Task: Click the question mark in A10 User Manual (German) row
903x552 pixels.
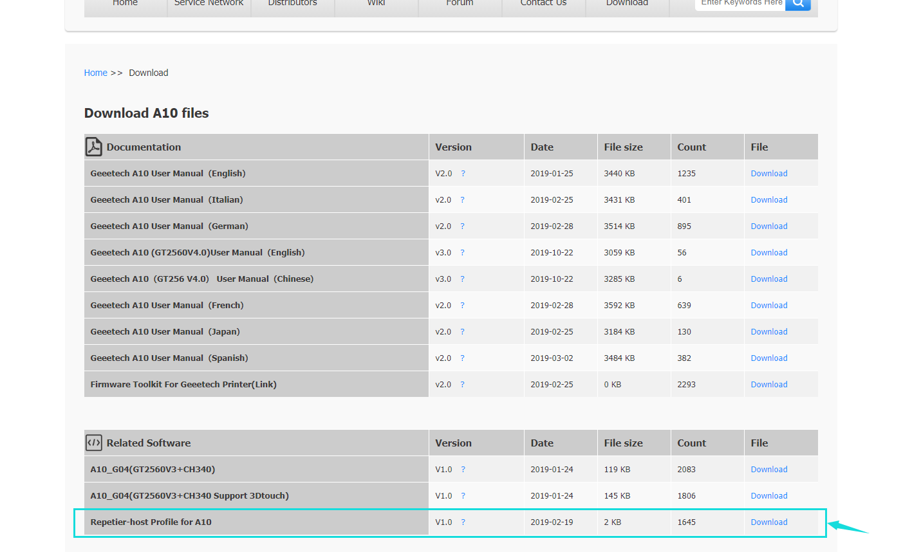Action: [462, 226]
